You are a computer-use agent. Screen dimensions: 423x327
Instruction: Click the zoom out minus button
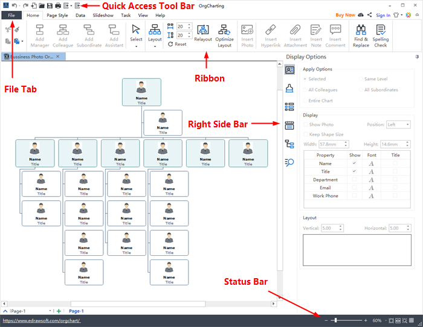click(x=326, y=320)
